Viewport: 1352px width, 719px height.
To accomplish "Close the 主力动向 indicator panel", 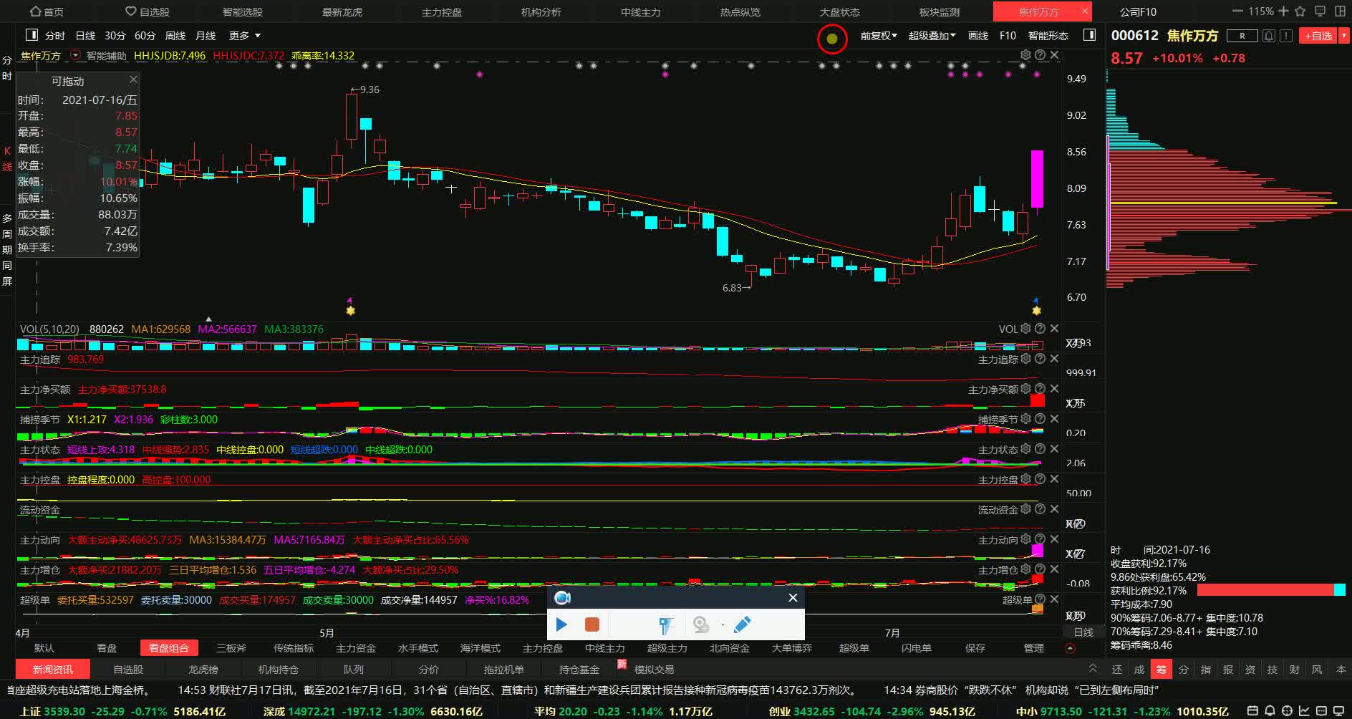I will coord(1054,539).
